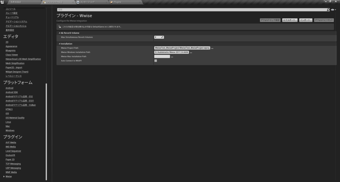The height and width of the screenshot is (182, 340).
Task: Open 基本設定 settings link
Action: click(10, 30)
